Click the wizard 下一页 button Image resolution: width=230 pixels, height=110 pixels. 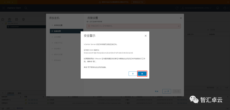(x=177, y=91)
